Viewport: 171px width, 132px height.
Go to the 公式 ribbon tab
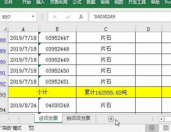click(x=77, y=2)
